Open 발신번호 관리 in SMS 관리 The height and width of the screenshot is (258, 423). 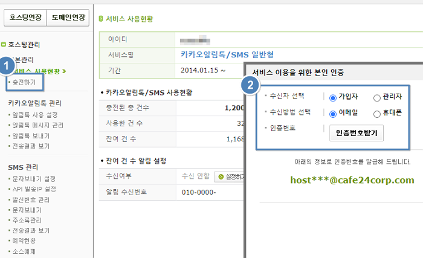[x=31, y=200]
